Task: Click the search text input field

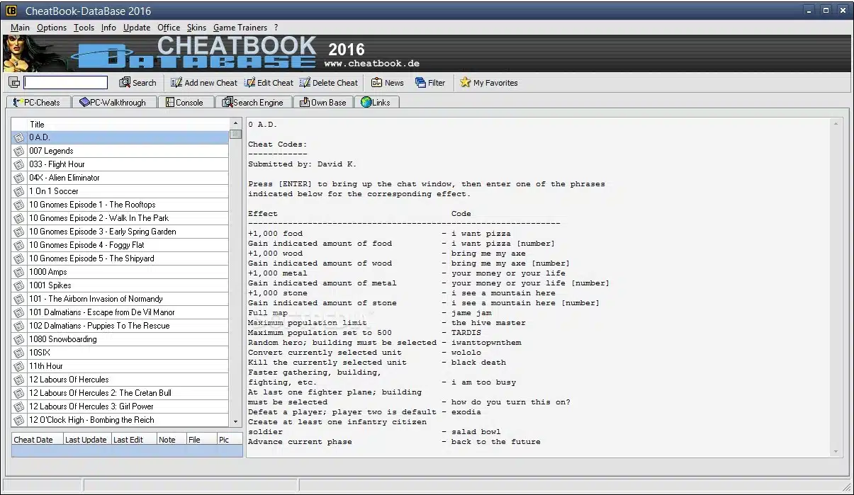Action: [66, 83]
